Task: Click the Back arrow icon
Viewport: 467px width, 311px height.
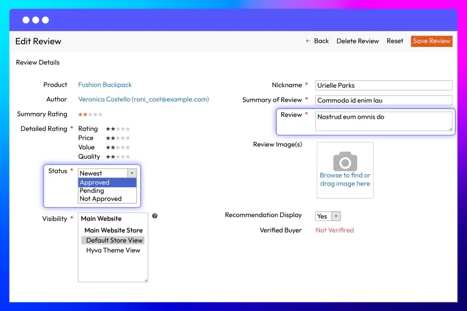Action: click(x=308, y=41)
